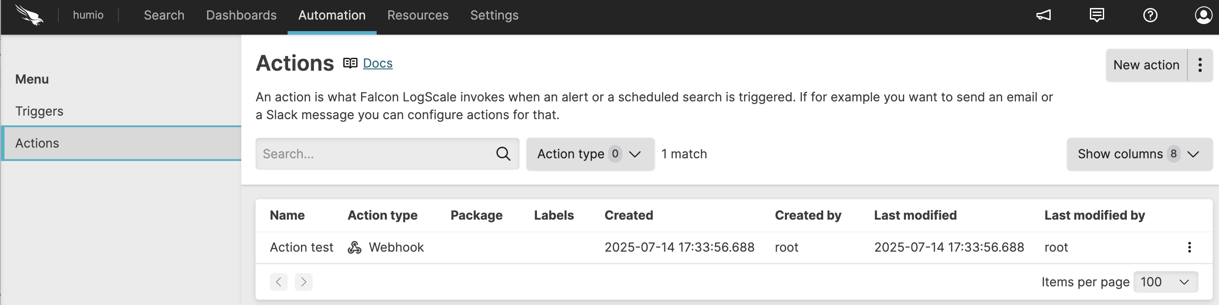Go to the next page arrow

(303, 282)
